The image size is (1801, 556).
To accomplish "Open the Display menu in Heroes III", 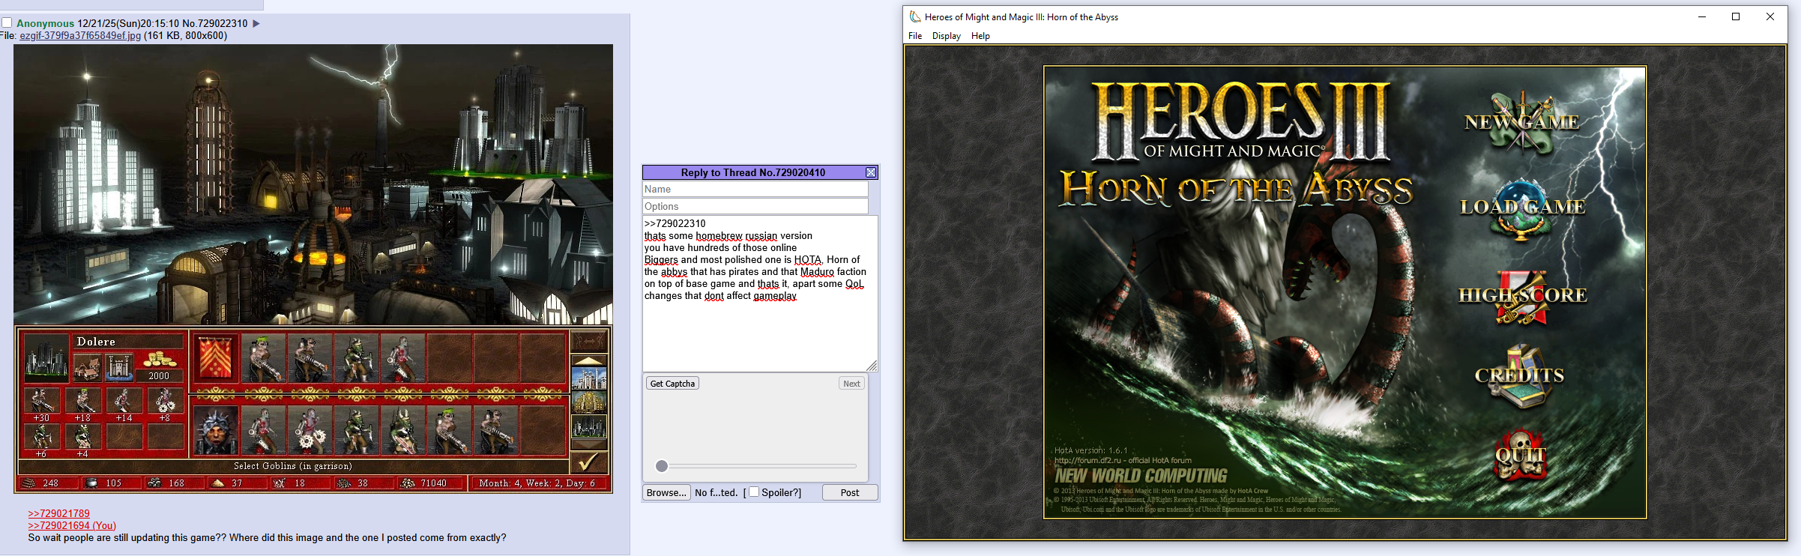I will pos(947,36).
